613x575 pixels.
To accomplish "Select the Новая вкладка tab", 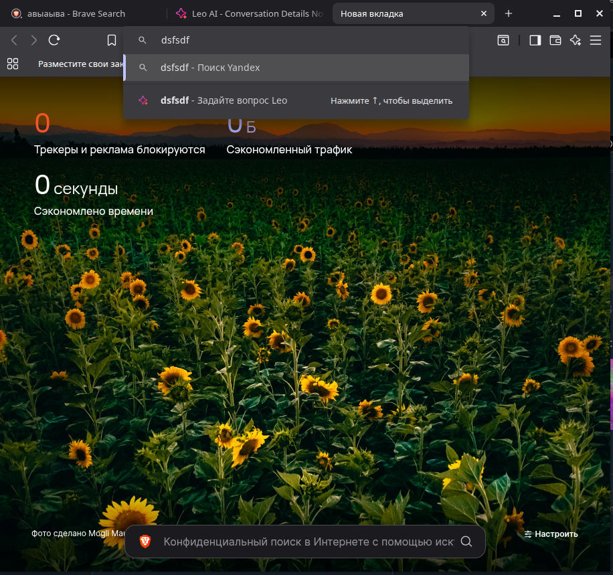I will click(413, 13).
